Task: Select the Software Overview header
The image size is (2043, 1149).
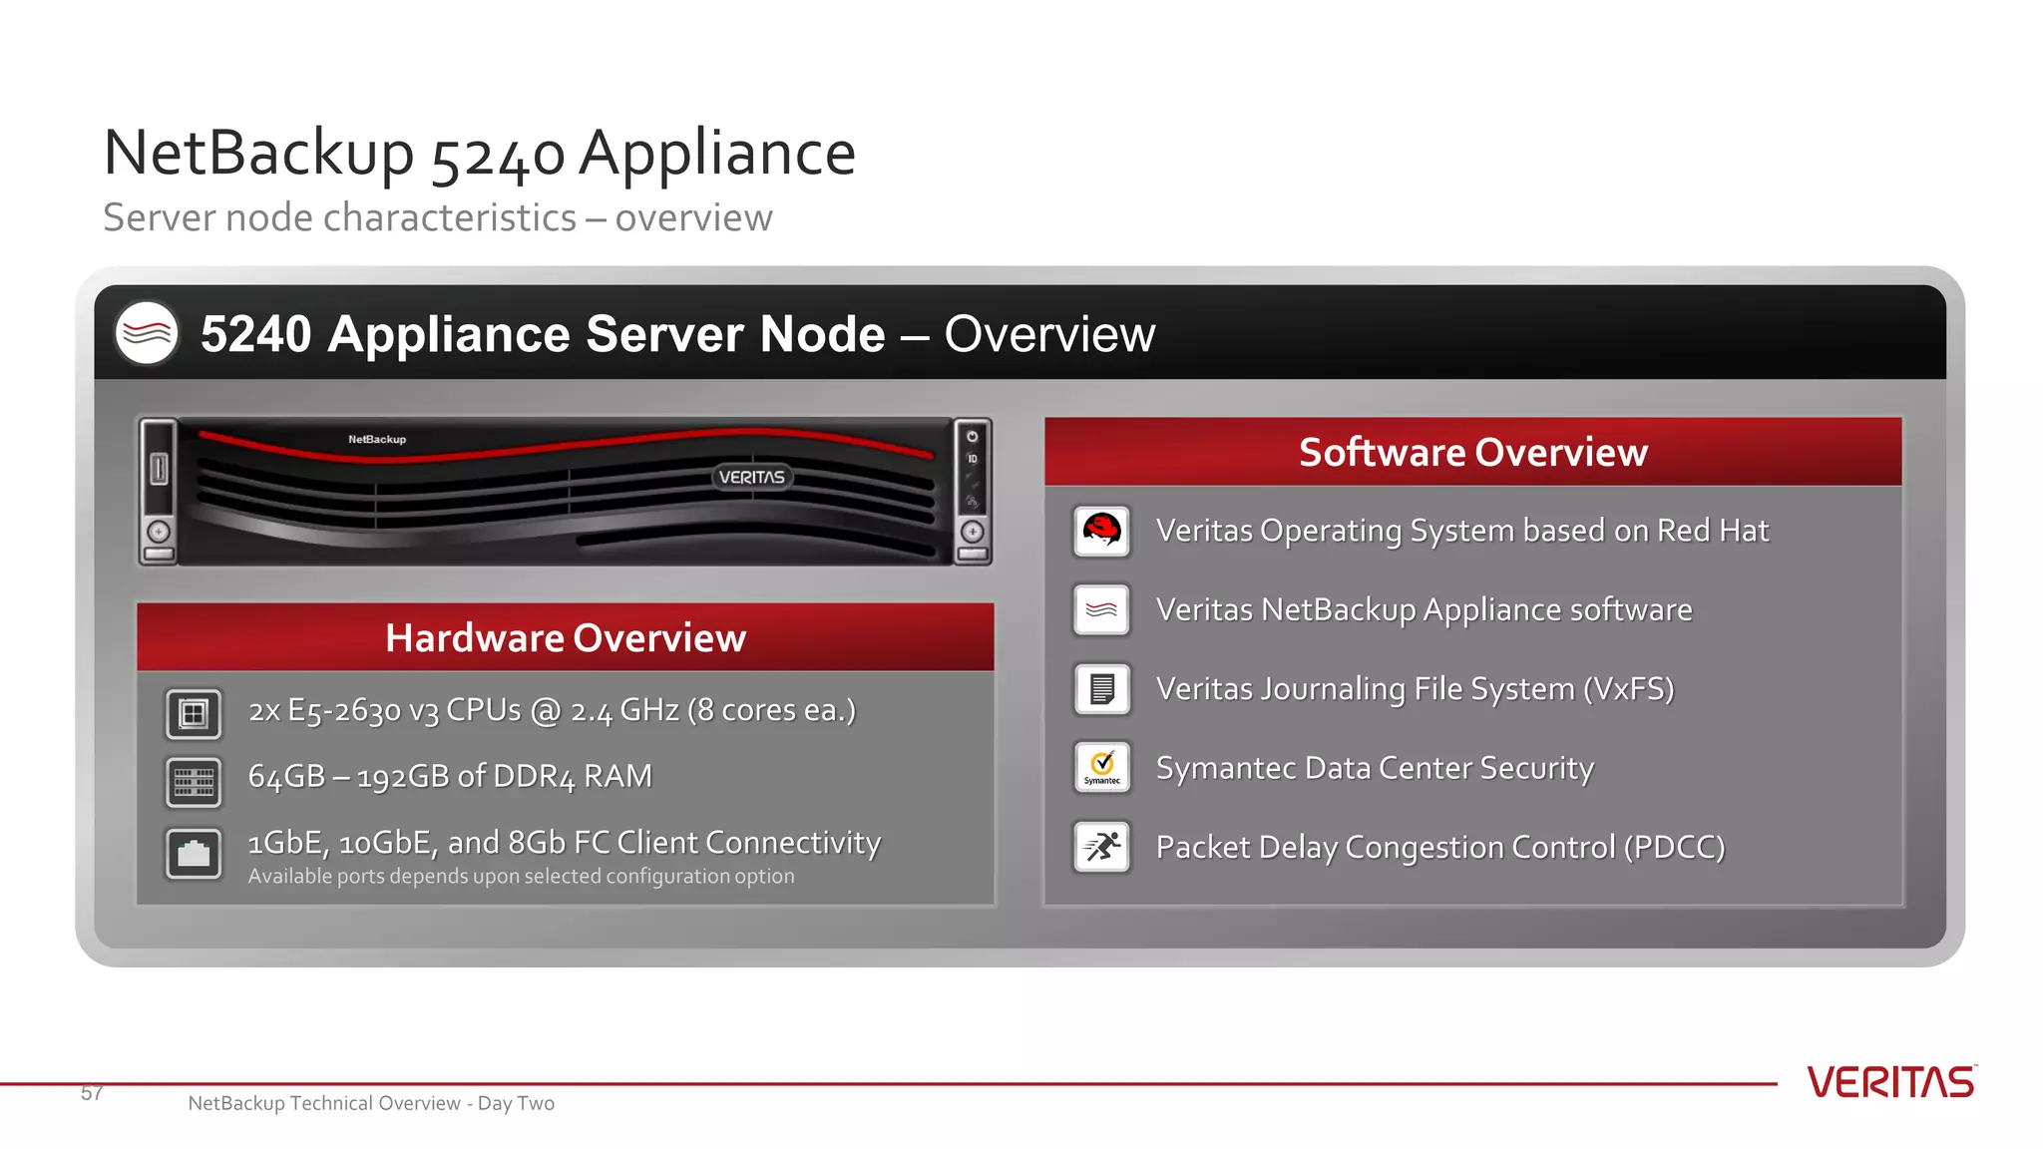Action: click(x=1473, y=452)
